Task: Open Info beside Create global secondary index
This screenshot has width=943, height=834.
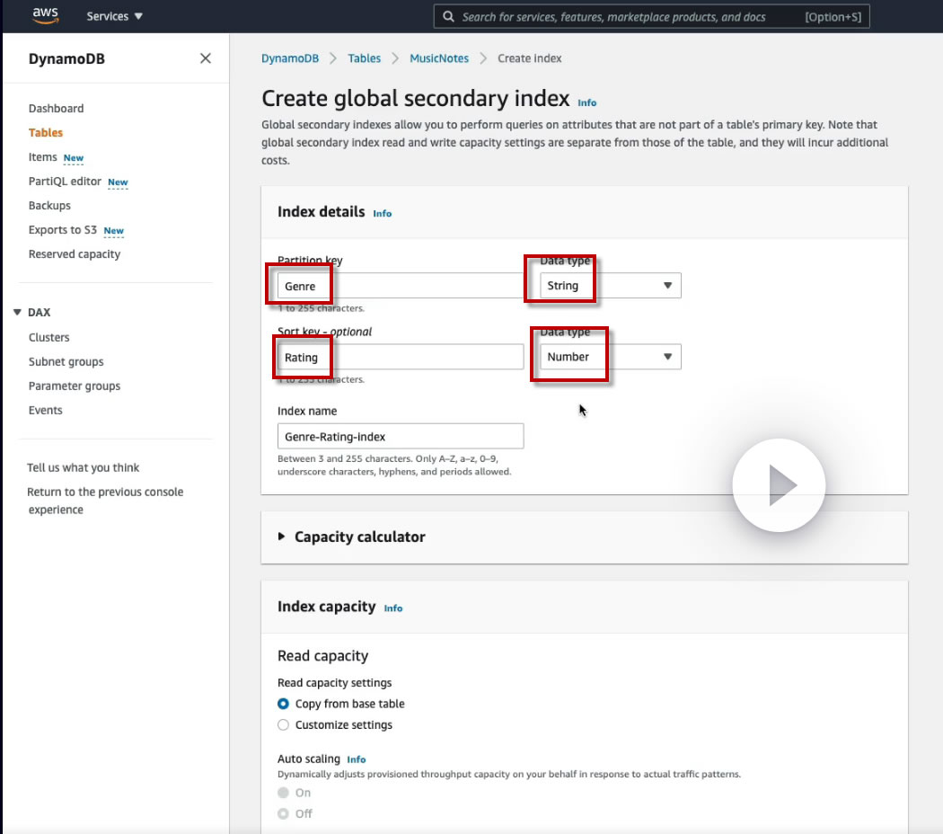Action: pyautogui.click(x=587, y=102)
